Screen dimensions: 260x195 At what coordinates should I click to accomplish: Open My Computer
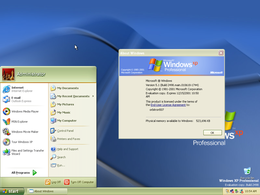pos(72,121)
